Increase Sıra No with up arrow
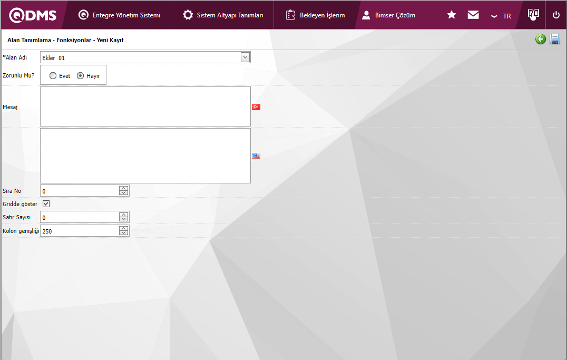Screen dimensions: 567x360 pos(124,189)
